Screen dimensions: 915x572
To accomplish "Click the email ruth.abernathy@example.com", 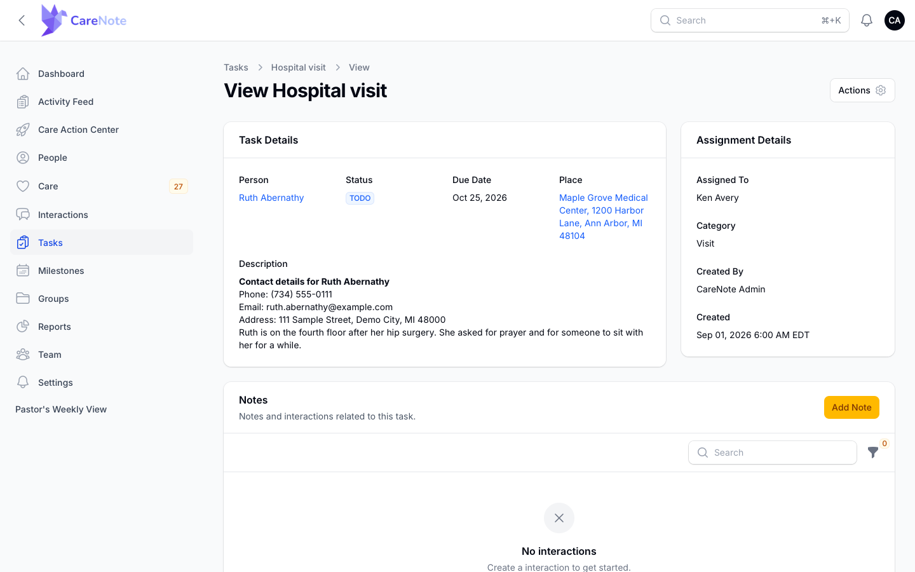I will 329,307.
